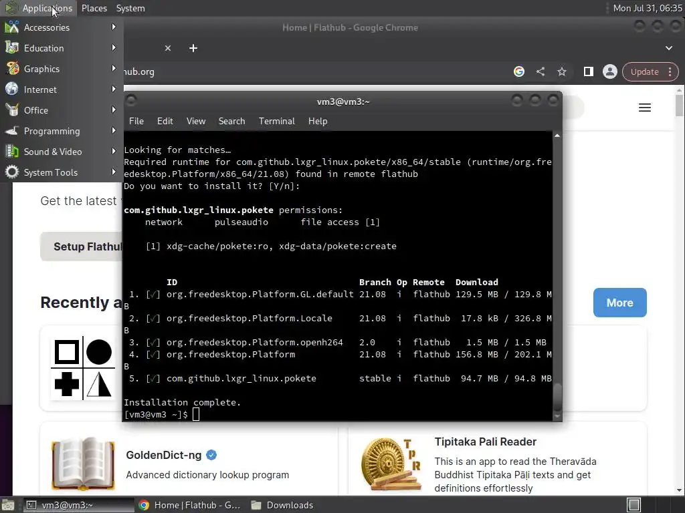Click the Internet globe icon

(x=12, y=89)
